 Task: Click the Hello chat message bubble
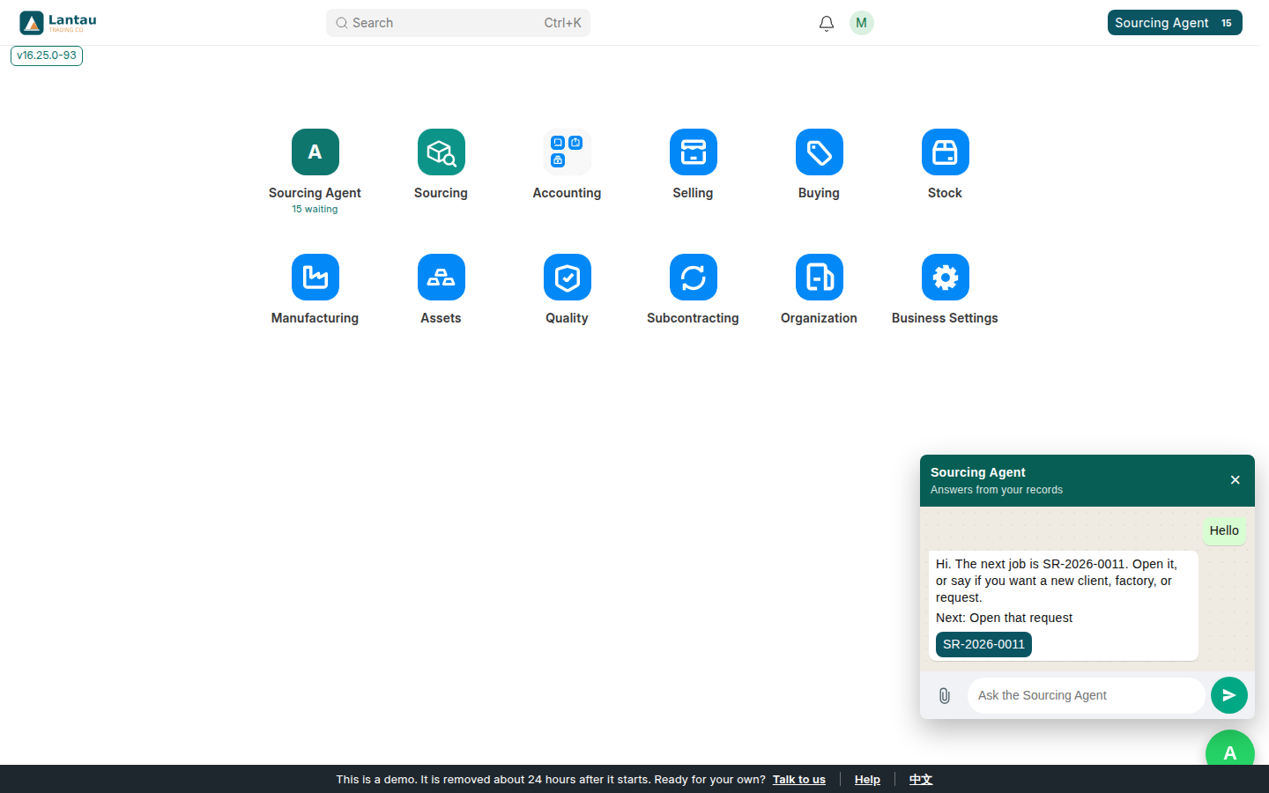click(x=1224, y=530)
